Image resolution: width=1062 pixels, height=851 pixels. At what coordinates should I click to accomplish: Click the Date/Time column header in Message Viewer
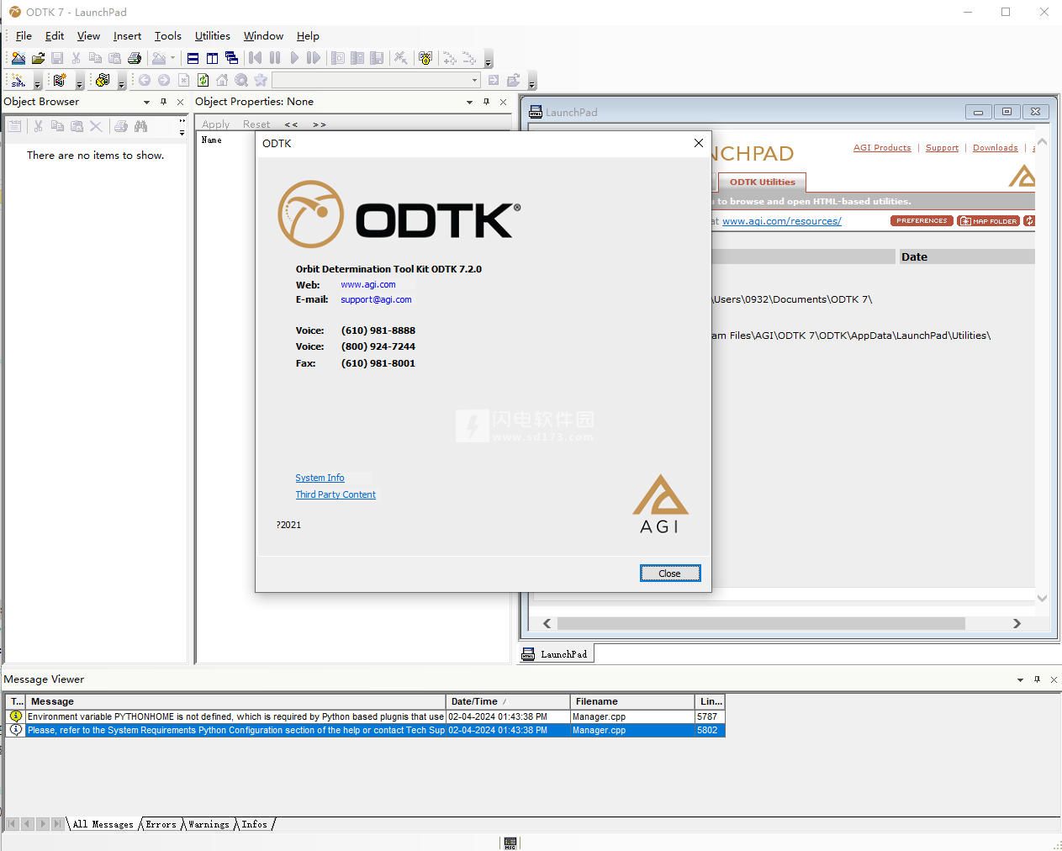[x=508, y=701]
